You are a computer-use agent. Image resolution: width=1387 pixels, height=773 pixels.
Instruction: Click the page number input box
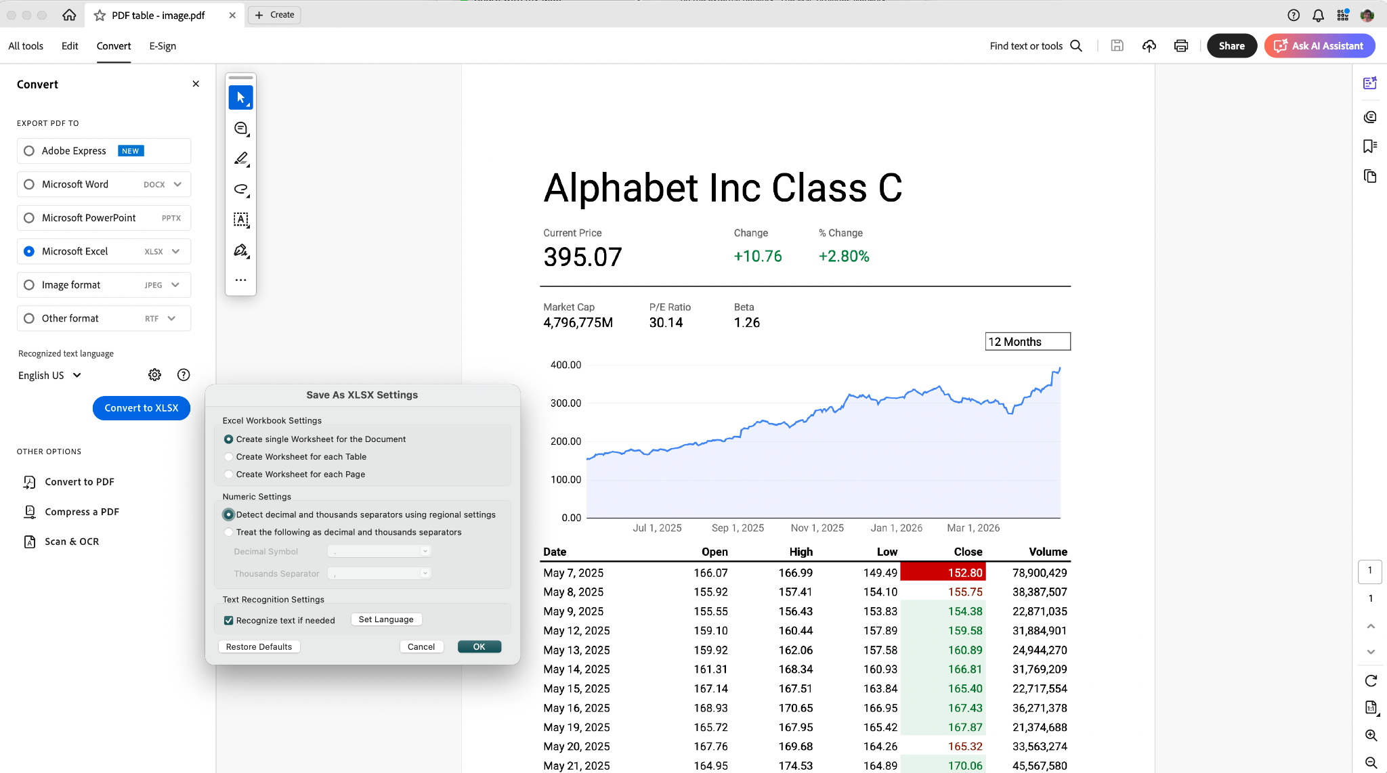coord(1370,571)
